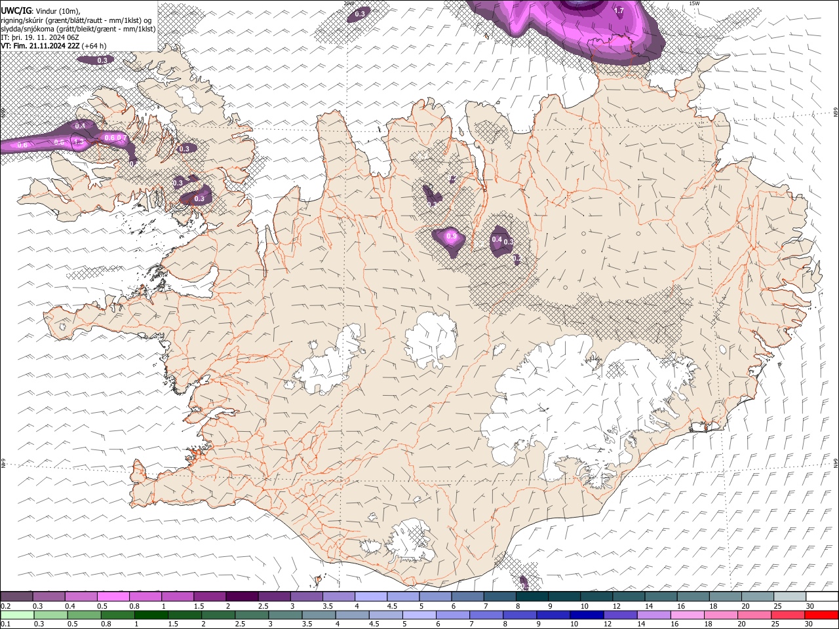This screenshot has width=839, height=629.
Task: Click the 1.7 precipitation label on the map
Action: click(619, 10)
